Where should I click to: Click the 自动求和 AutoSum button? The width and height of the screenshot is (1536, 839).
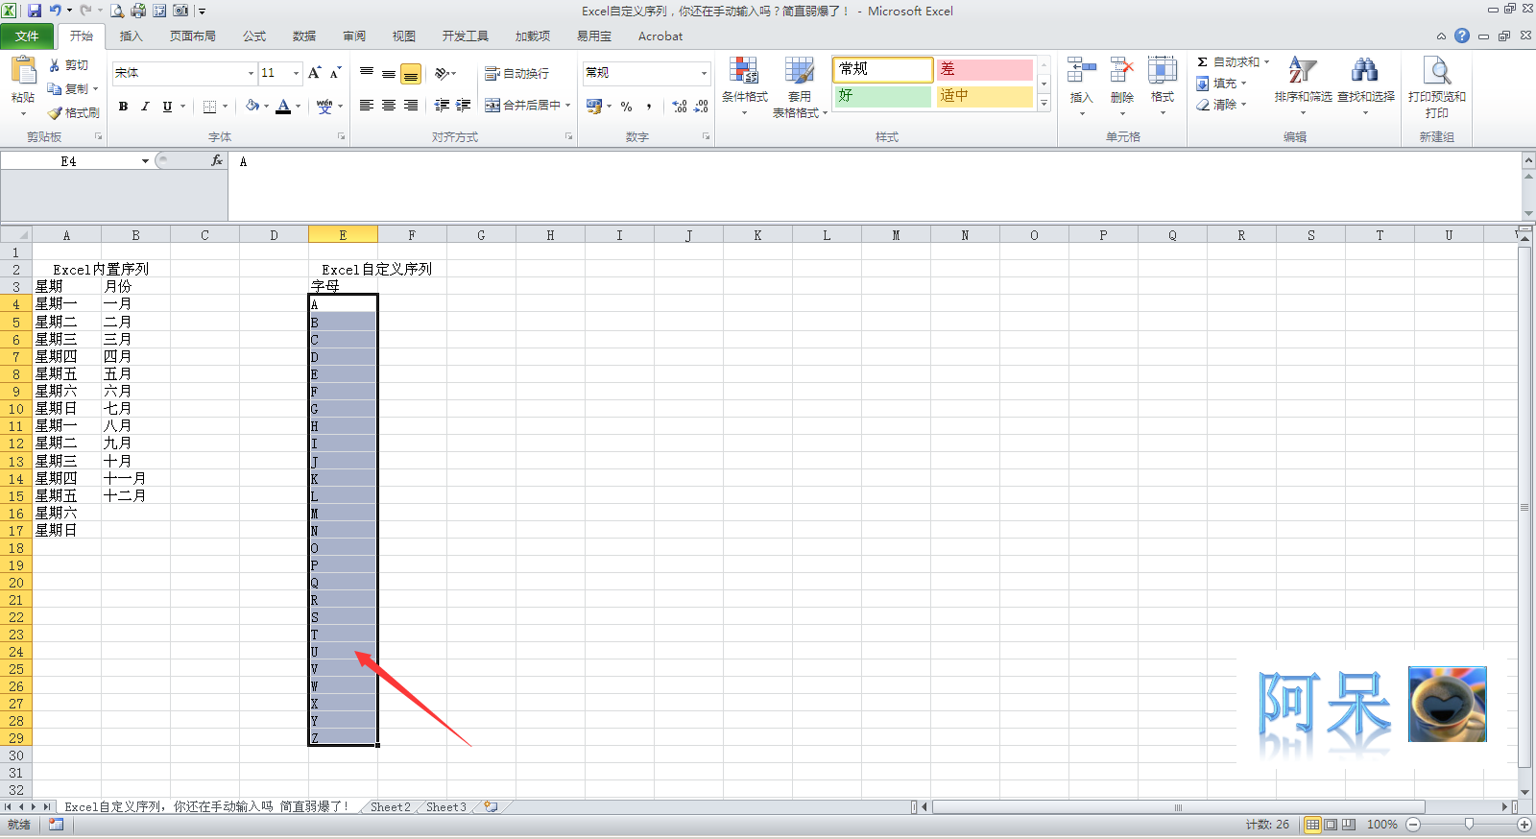[x=1228, y=61]
